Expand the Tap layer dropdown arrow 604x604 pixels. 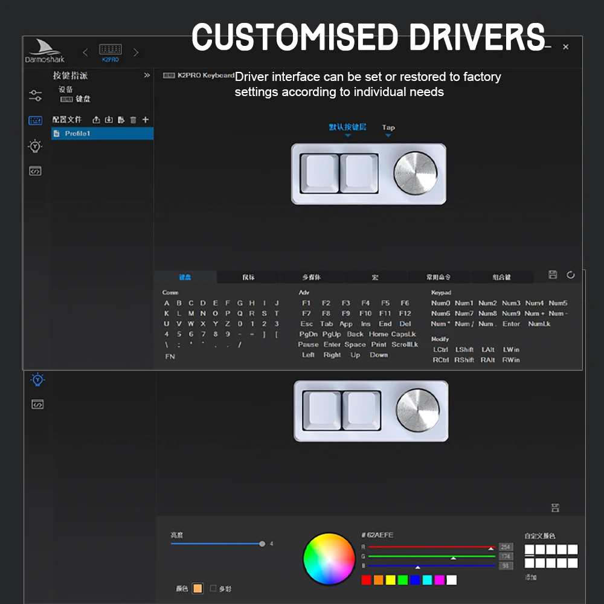click(388, 135)
